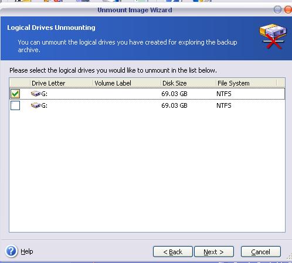Select 69.03 GB in the unchecked row

point(174,105)
